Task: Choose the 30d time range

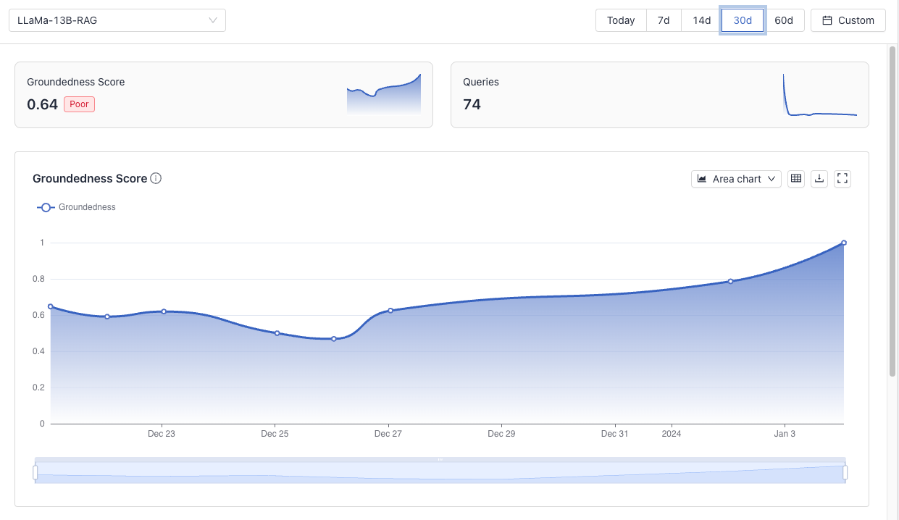Action: [743, 20]
